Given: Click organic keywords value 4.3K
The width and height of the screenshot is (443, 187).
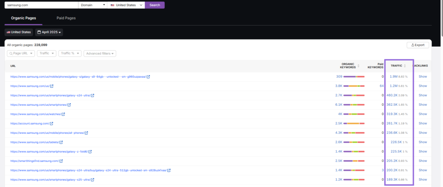Looking at the screenshot, I should pos(338,133).
